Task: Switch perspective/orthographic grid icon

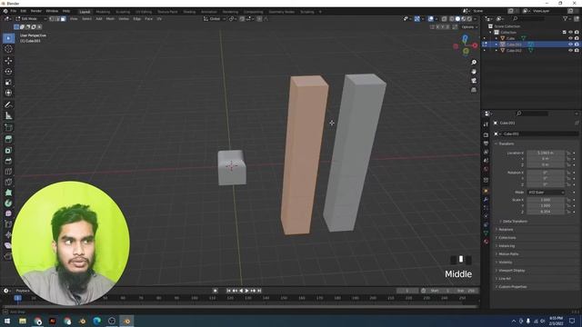Action: pyautogui.click(x=474, y=90)
